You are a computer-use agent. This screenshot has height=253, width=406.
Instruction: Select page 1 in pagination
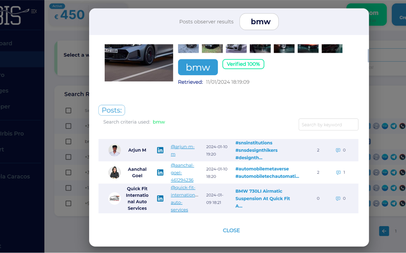pos(396,231)
